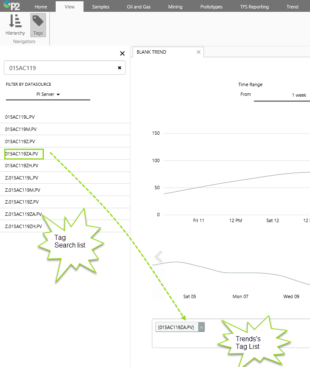This screenshot has width=310, height=367.
Task: Expand the Pi Server datasource dropdown
Action: point(48,95)
